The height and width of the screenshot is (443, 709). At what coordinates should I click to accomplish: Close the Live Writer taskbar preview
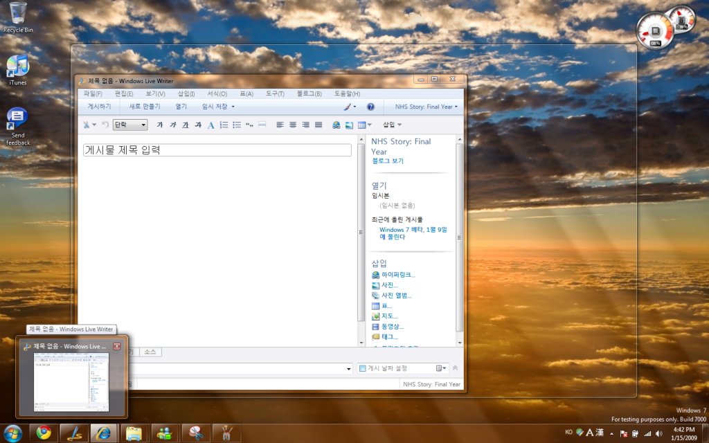coord(116,346)
